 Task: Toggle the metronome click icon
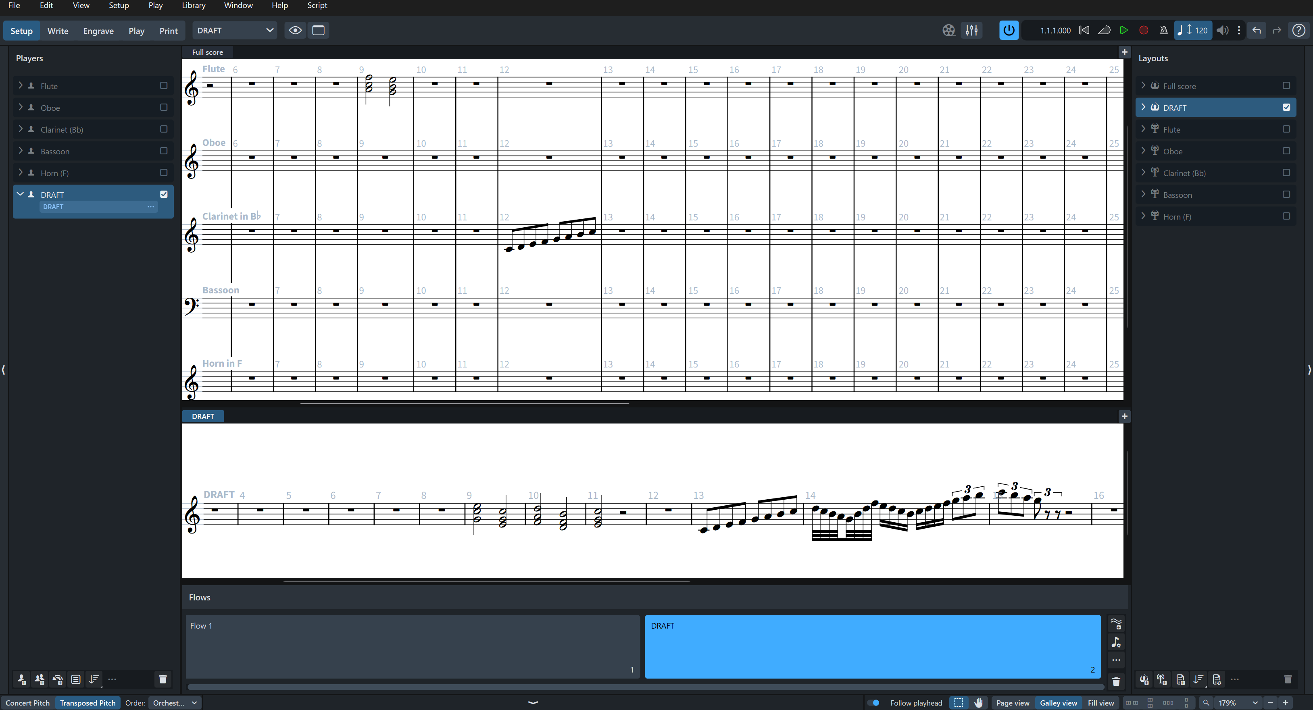(x=1164, y=31)
